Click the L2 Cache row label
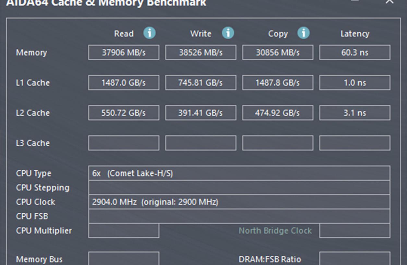 point(33,113)
